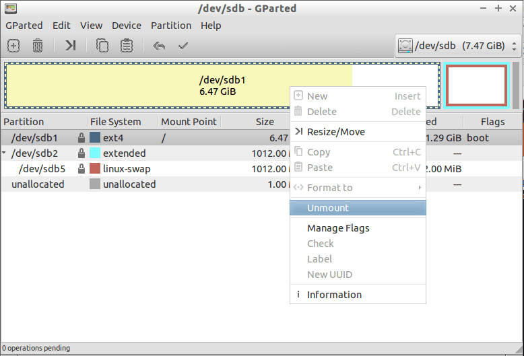Choose Unmount from the context menu
This screenshot has width=524, height=356.
[x=358, y=208]
